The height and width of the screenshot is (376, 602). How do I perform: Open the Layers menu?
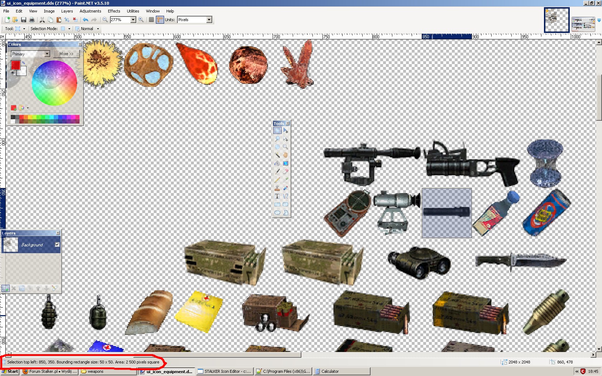[67, 11]
